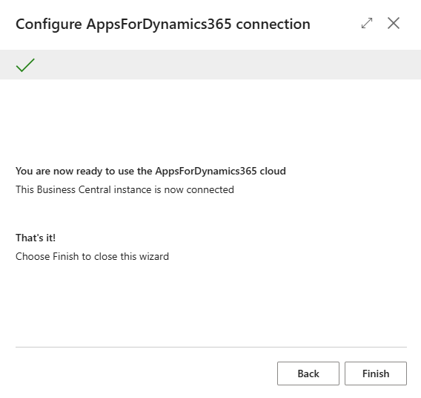This screenshot has width=421, height=398.
Task: Click the word 'Configure' in the title
Action: tap(49, 25)
